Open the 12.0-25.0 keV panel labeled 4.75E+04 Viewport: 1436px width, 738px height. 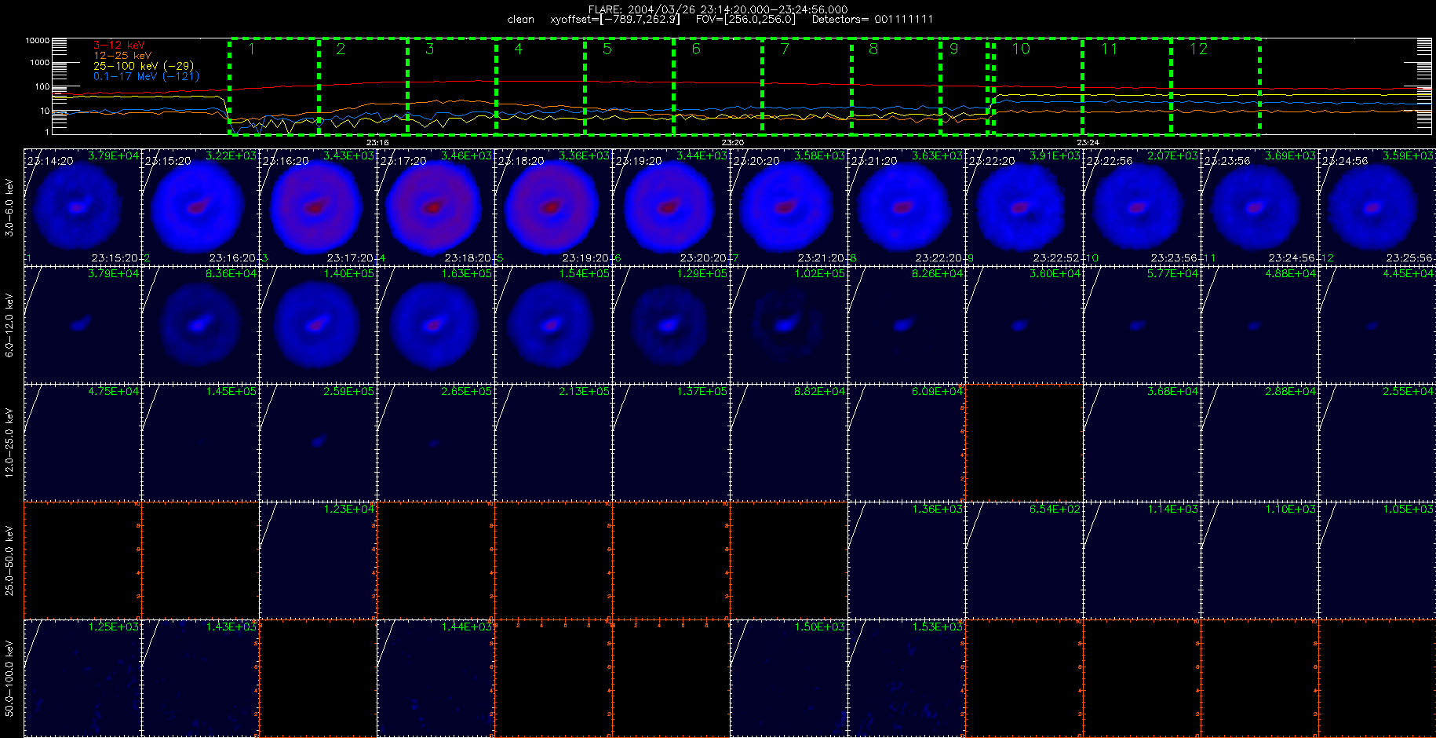point(82,443)
